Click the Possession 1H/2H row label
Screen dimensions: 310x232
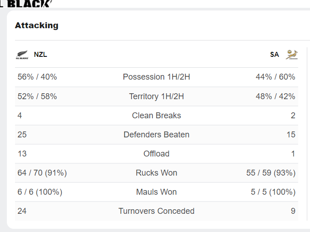tap(157, 77)
